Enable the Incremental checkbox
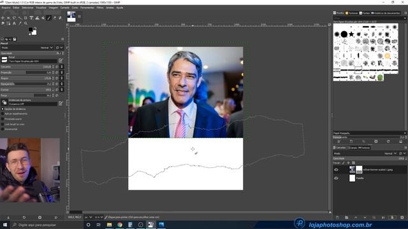408x229 pixels. (x=3, y=129)
